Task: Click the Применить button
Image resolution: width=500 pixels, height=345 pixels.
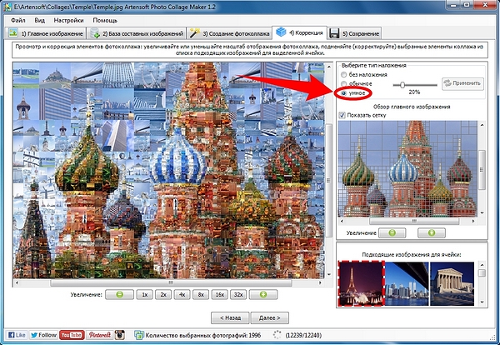Action: click(462, 83)
